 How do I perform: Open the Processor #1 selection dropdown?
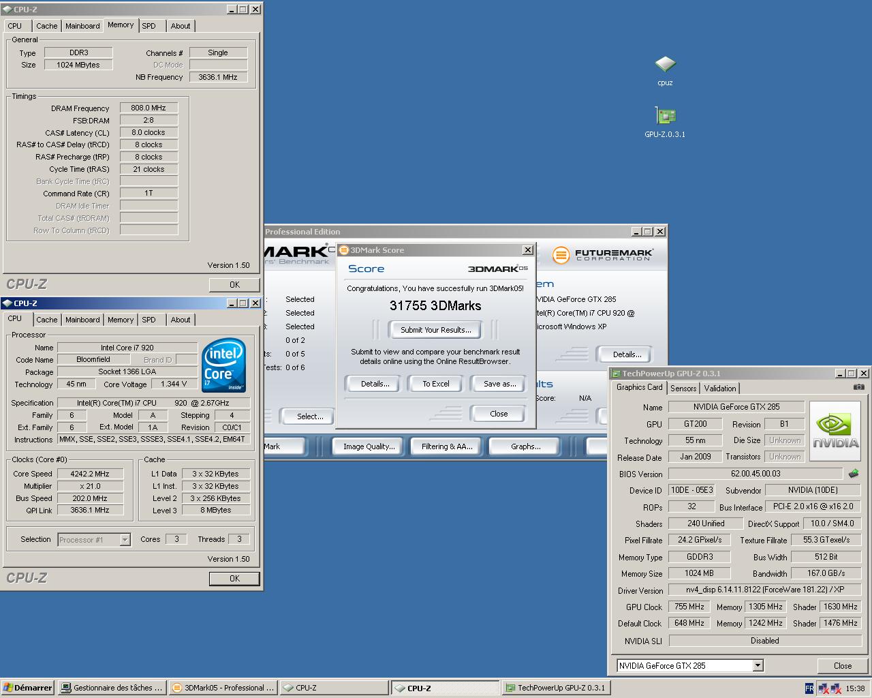pos(125,540)
